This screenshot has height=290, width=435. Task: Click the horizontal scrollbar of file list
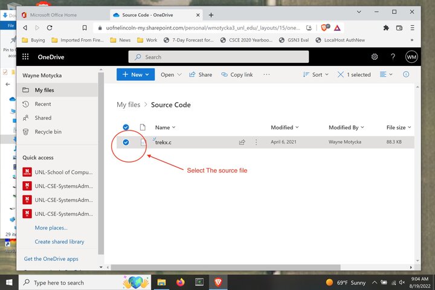pyautogui.click(x=225, y=267)
